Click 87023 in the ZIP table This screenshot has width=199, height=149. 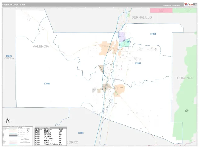(x=37, y=135)
